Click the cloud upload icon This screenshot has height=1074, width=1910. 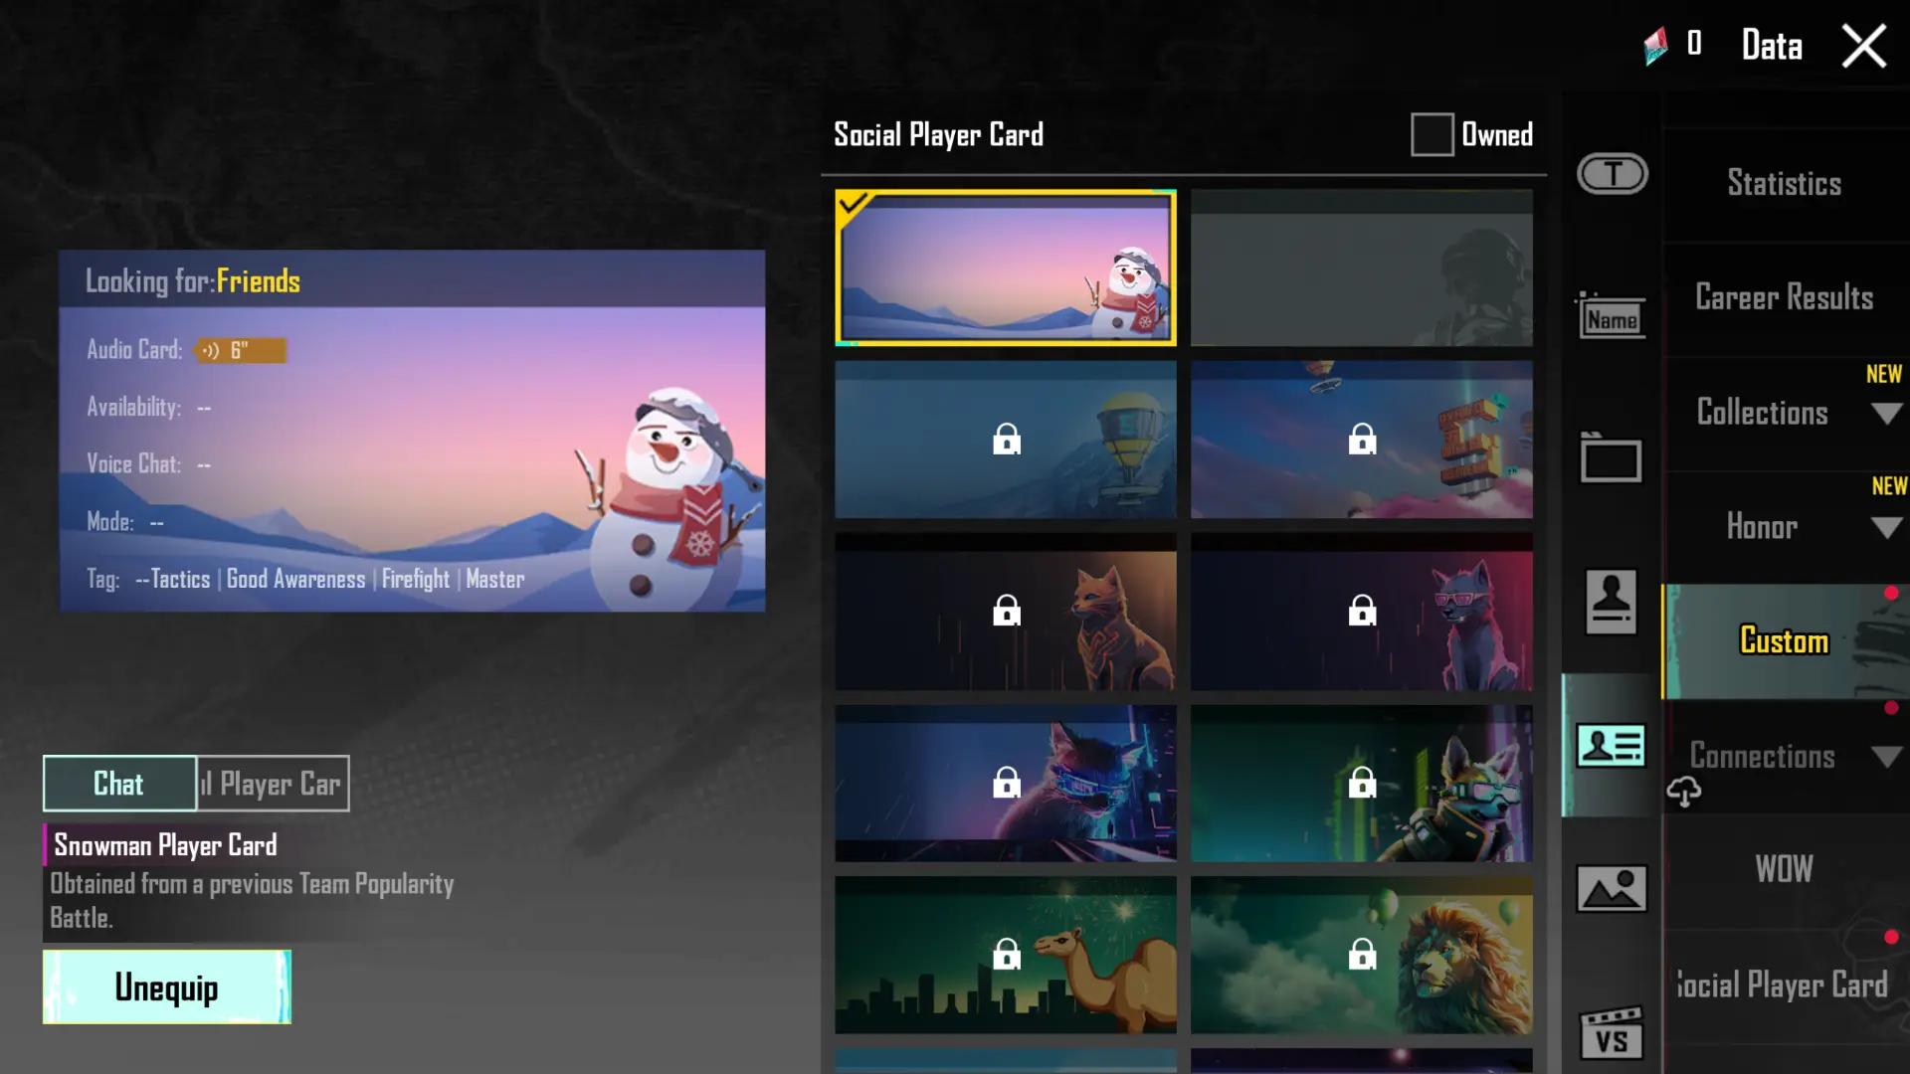pos(1683,792)
